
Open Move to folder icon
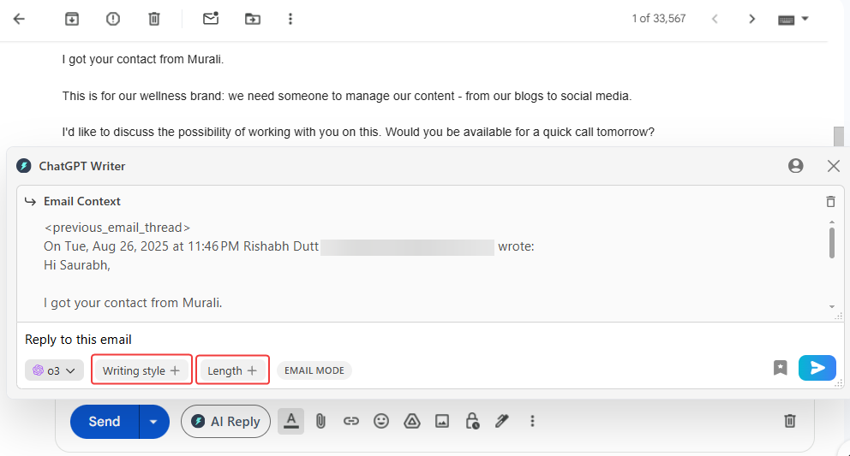click(253, 19)
